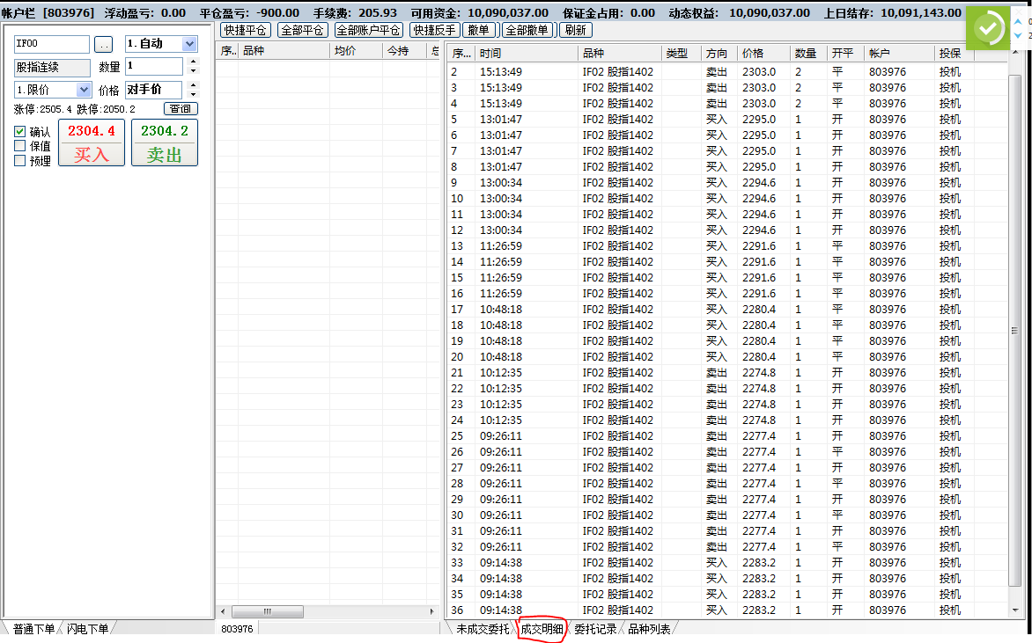Switch to the 闪电下单 tab

pyautogui.click(x=87, y=629)
